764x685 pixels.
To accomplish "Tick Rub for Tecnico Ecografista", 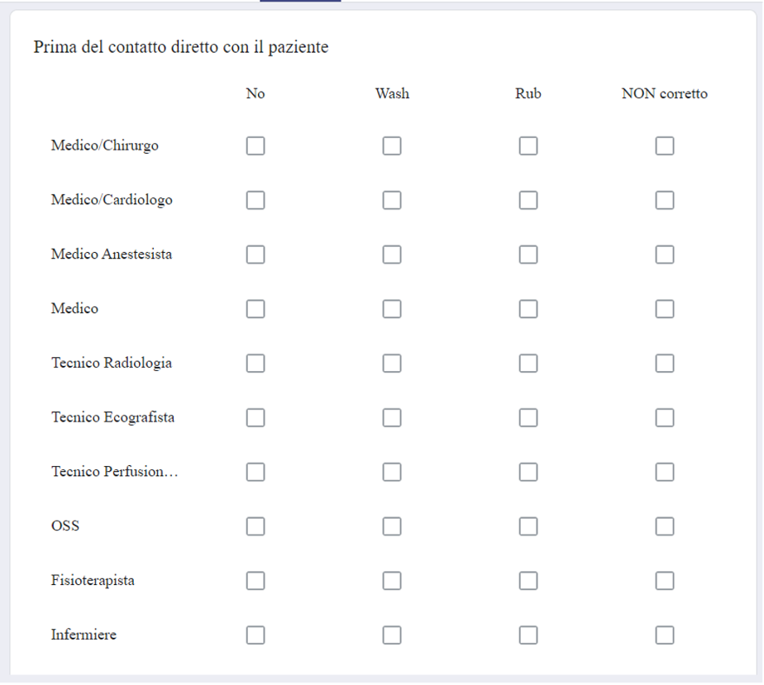I will [528, 418].
